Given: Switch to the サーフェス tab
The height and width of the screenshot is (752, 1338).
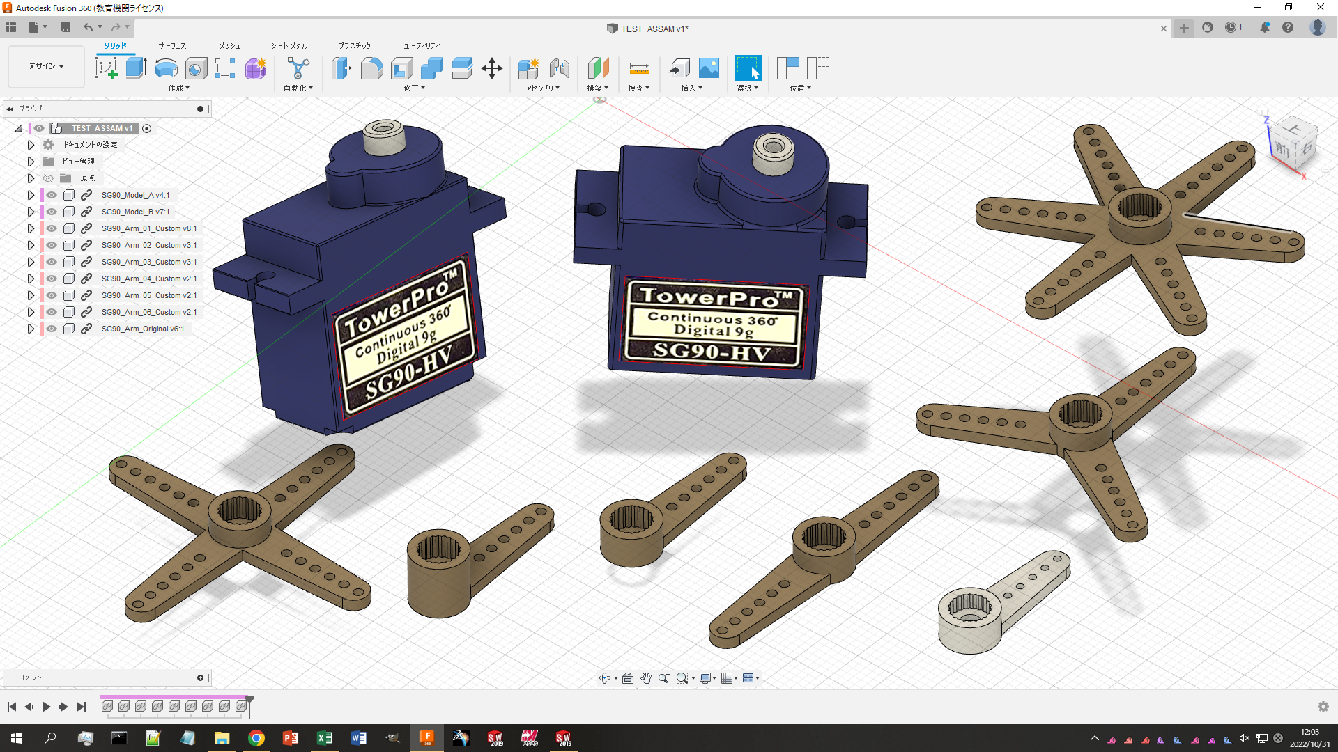Looking at the screenshot, I should point(172,45).
